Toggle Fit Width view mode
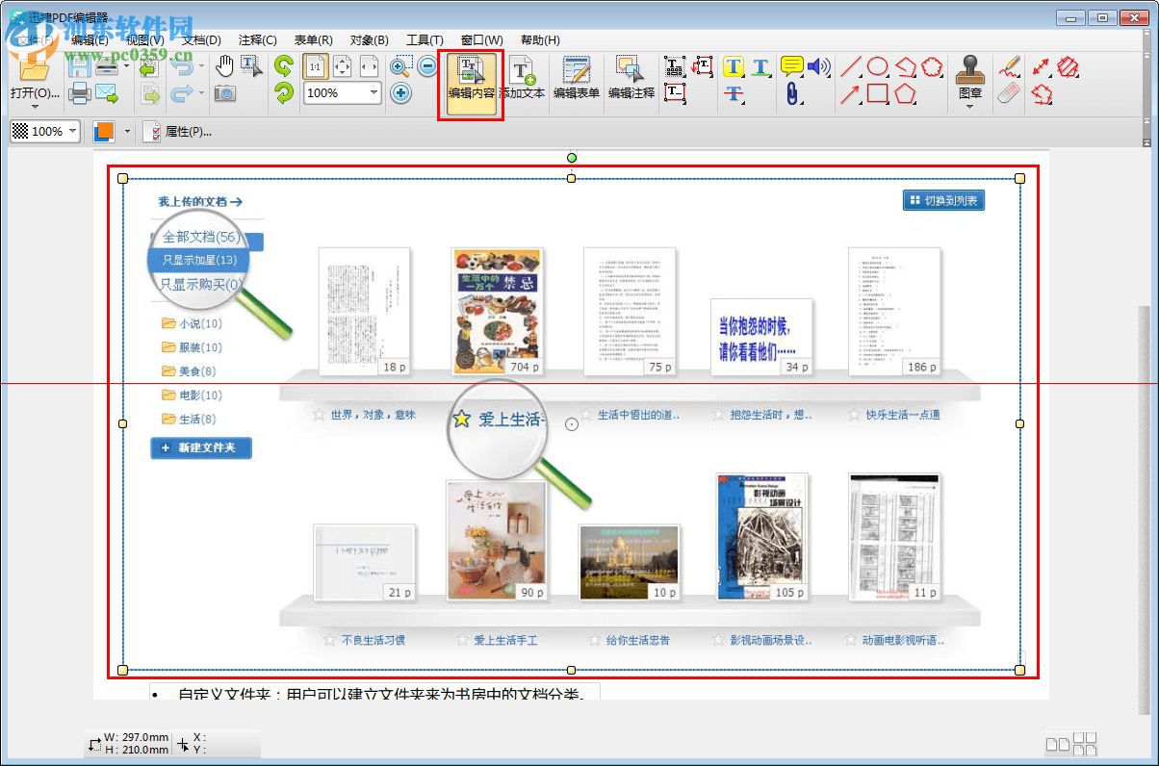 pos(370,66)
